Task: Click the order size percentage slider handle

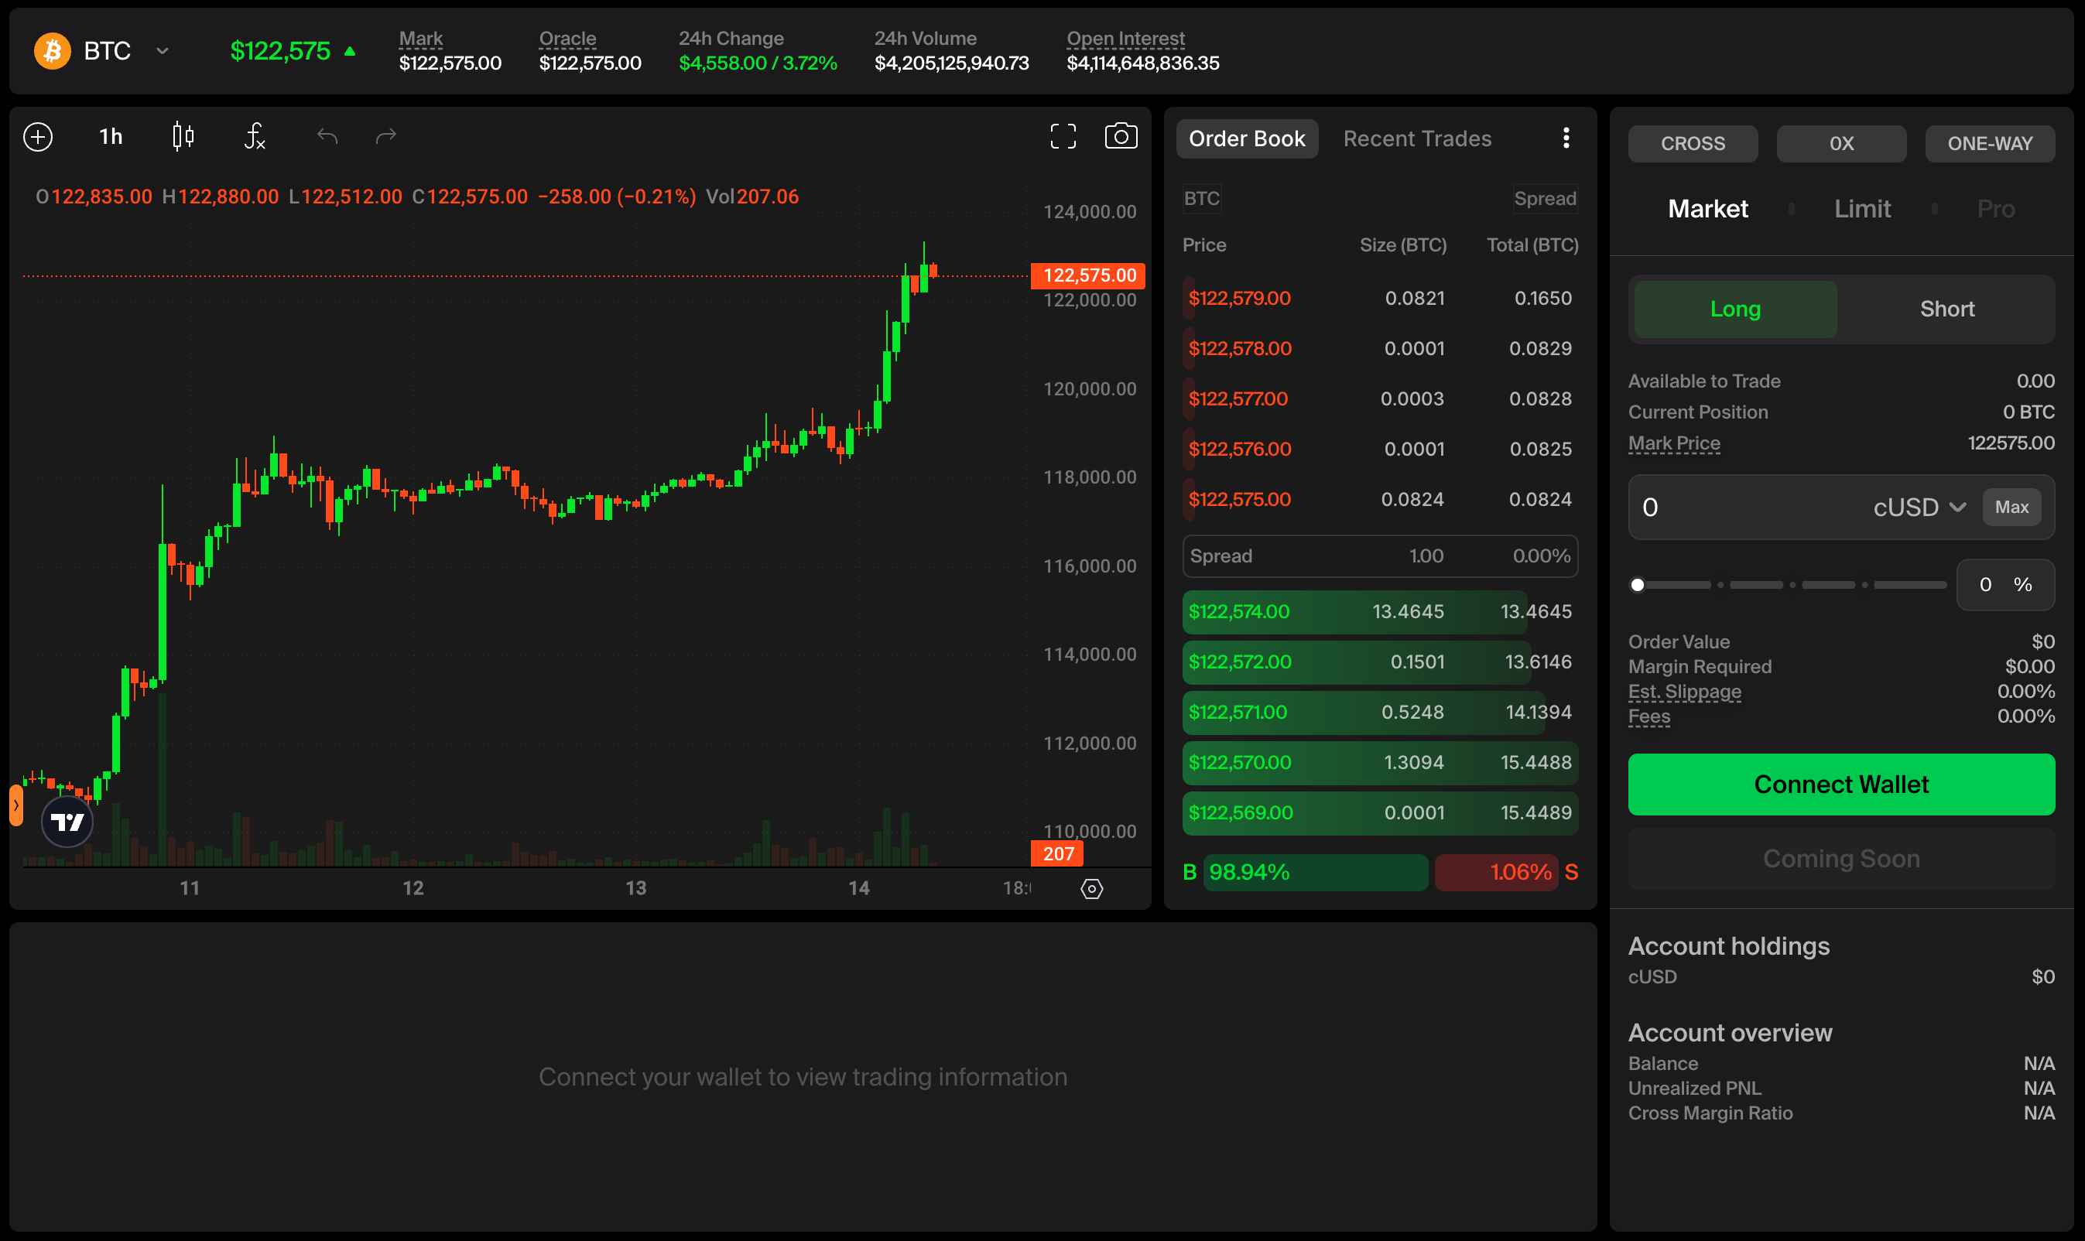Action: coord(1638,586)
